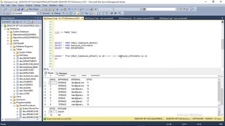Click the New Query toolbar button

(x=32, y=9)
